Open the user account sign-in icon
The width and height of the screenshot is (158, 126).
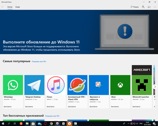coord(143,7)
